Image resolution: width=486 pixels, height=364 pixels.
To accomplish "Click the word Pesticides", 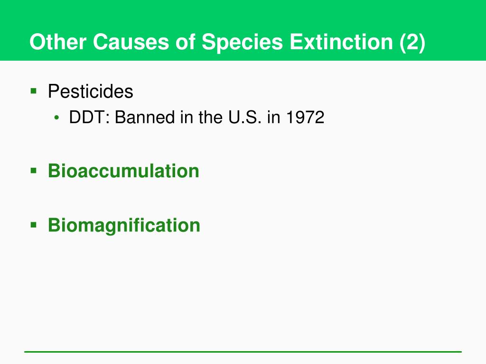I will click(x=91, y=91).
